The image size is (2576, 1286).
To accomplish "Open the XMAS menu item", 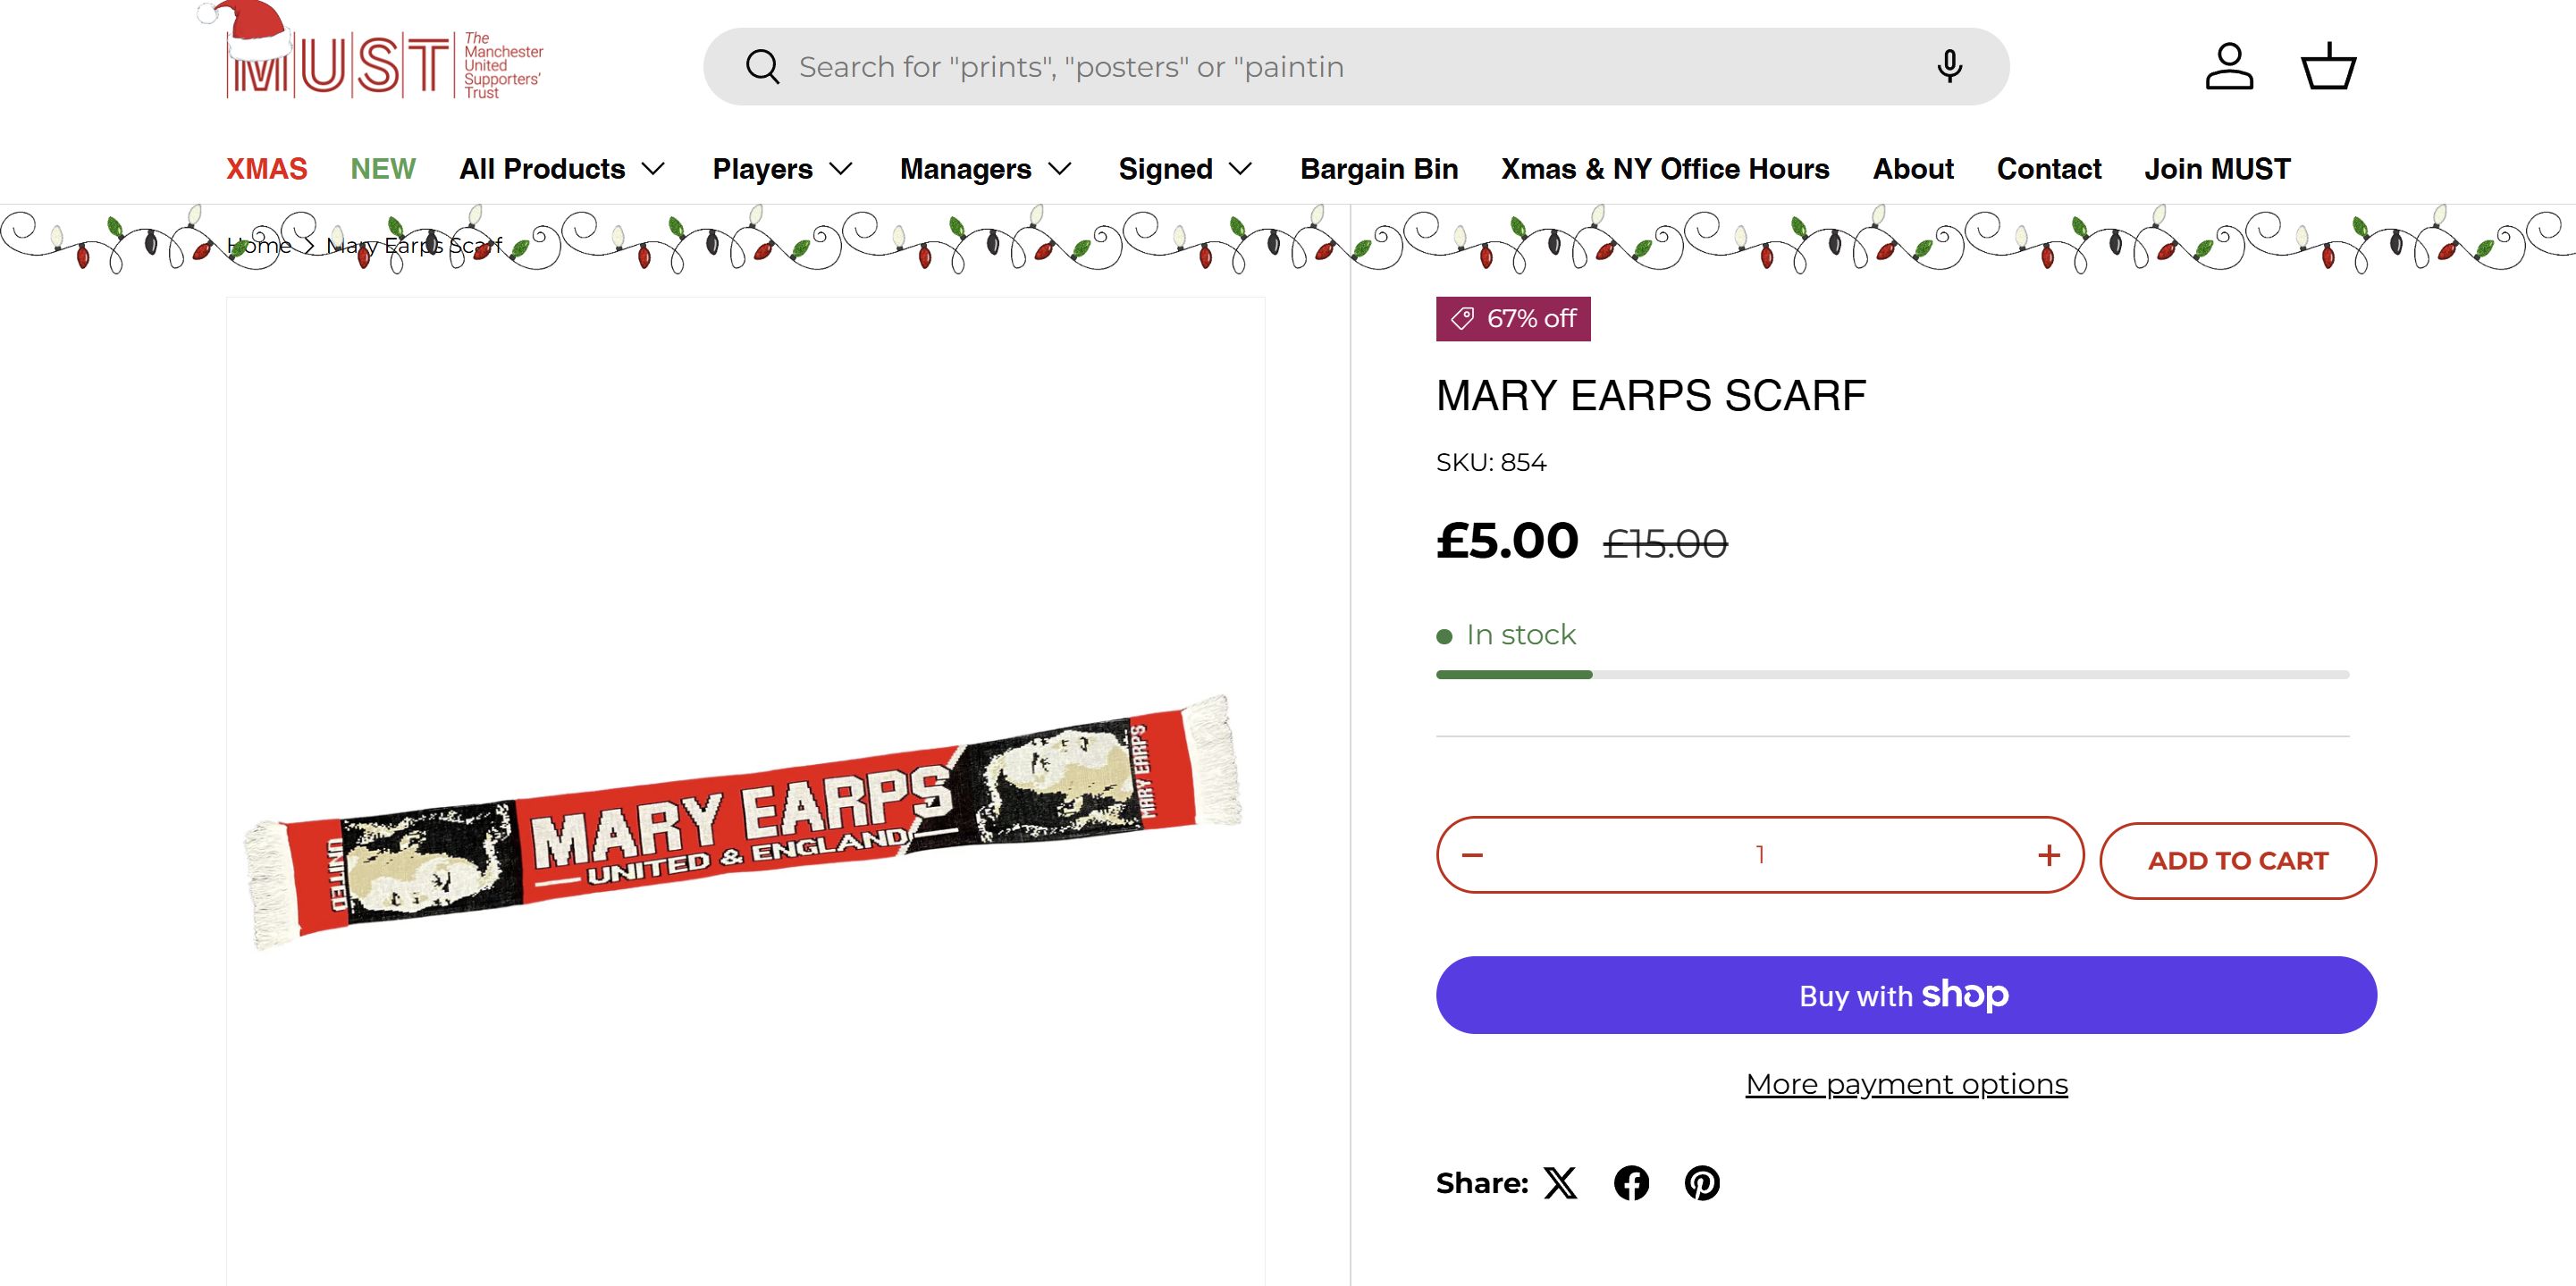I will pyautogui.click(x=266, y=169).
